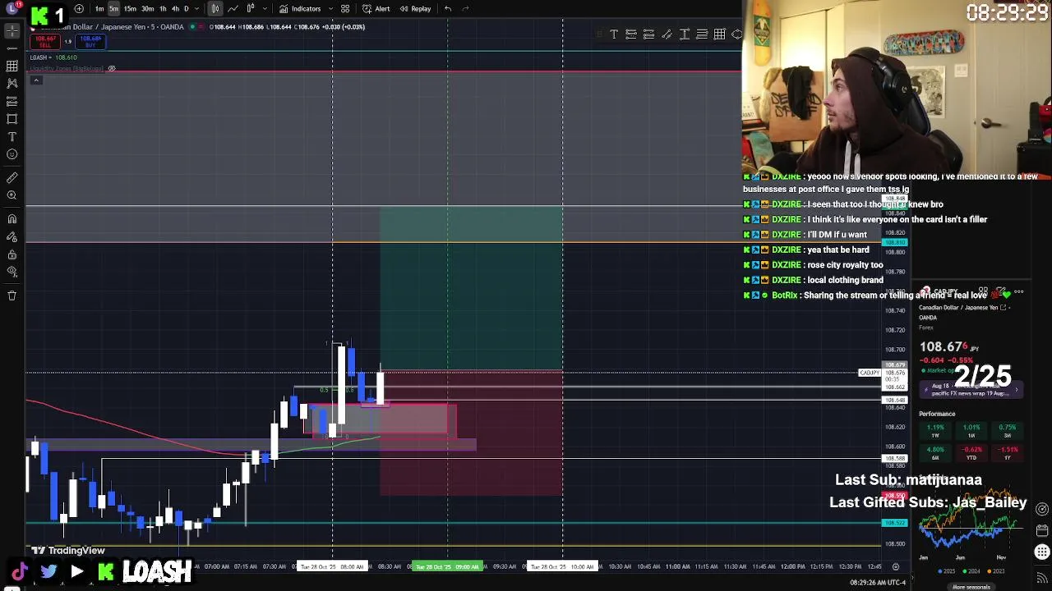
Task: Switch to the 1m timeframe
Action: pos(99,9)
